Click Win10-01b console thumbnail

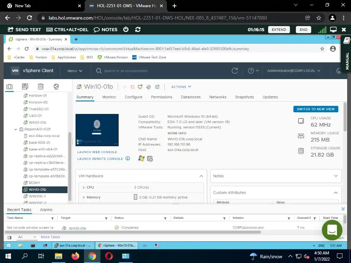click(x=97, y=130)
